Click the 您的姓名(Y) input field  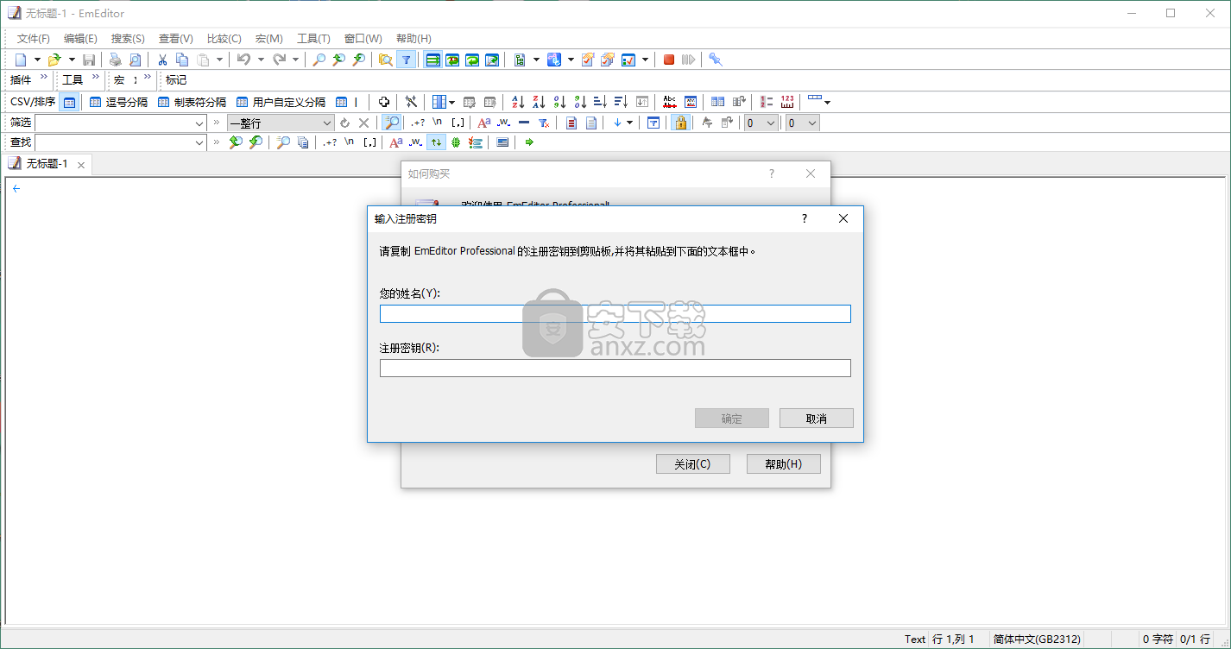click(615, 314)
